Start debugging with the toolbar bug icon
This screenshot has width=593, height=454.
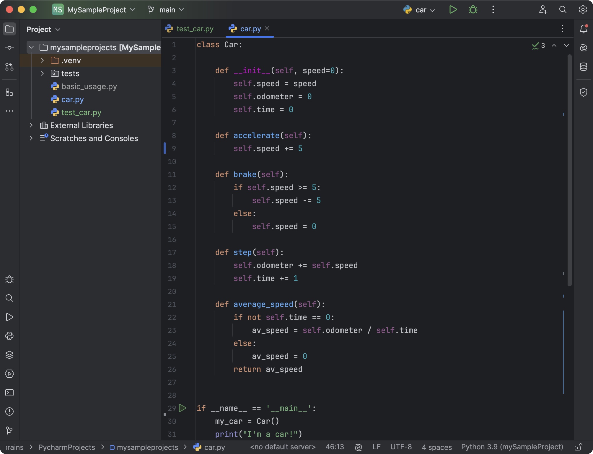473,9
